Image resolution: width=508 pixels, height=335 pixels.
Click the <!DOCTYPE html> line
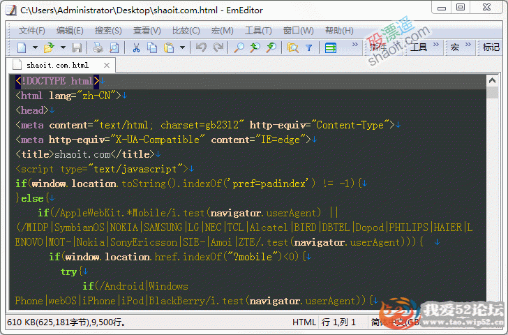tap(59, 81)
